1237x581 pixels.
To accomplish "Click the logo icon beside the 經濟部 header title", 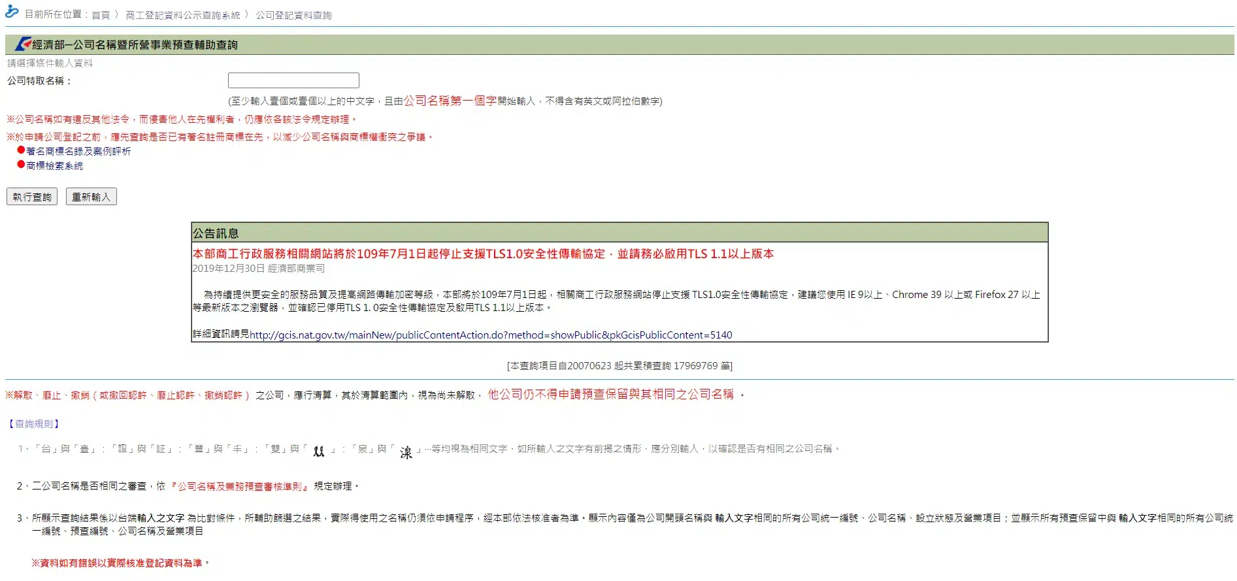I will coord(23,44).
